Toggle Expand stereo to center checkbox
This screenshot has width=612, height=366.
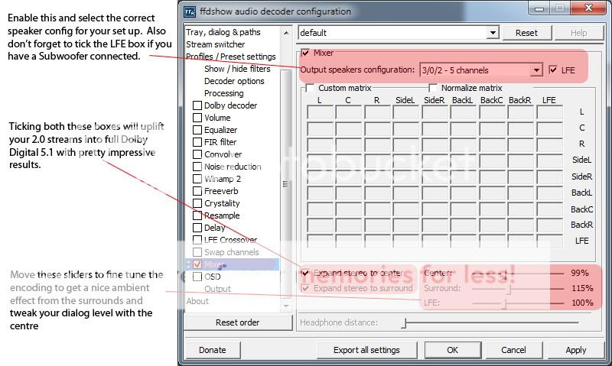pos(305,274)
